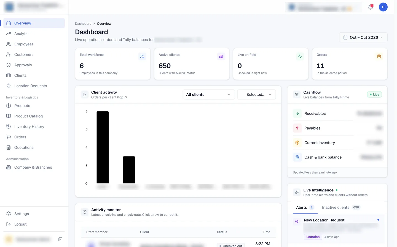Collapse the sidebar panel icon
This screenshot has height=247, width=397.
tap(60, 239)
